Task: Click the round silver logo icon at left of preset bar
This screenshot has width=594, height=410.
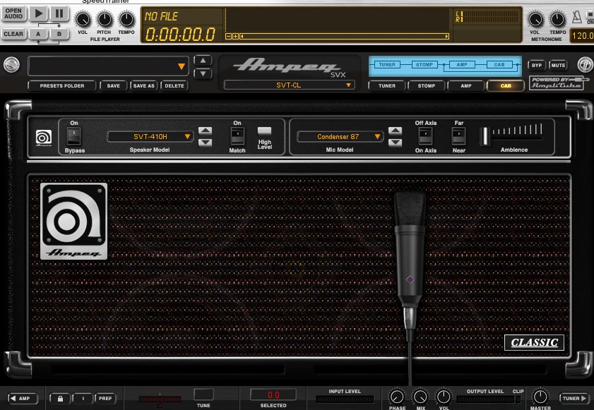Action: click(x=12, y=65)
